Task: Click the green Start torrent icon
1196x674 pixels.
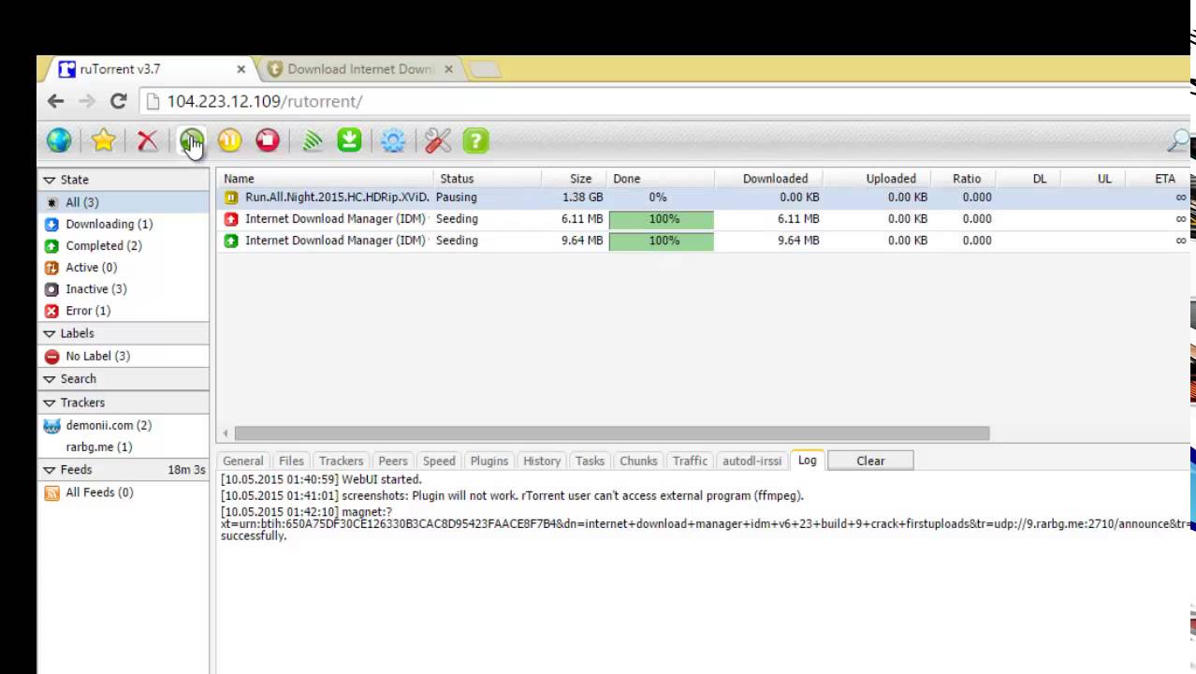Action: pos(191,141)
